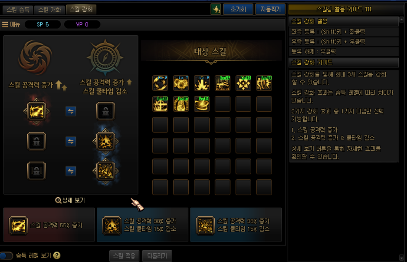Image resolution: width=407 pixels, height=262 pixels.
Task: Click the gold star icon beside 초기화
Action: point(216,10)
